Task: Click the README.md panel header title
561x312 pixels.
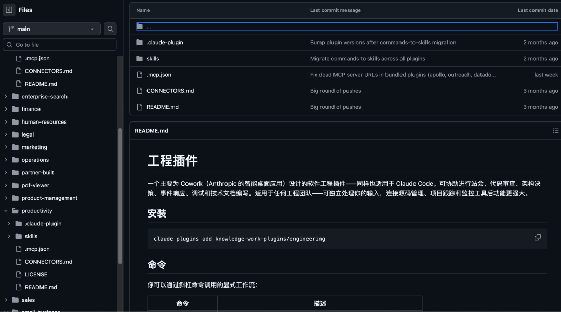Action: 151,131
